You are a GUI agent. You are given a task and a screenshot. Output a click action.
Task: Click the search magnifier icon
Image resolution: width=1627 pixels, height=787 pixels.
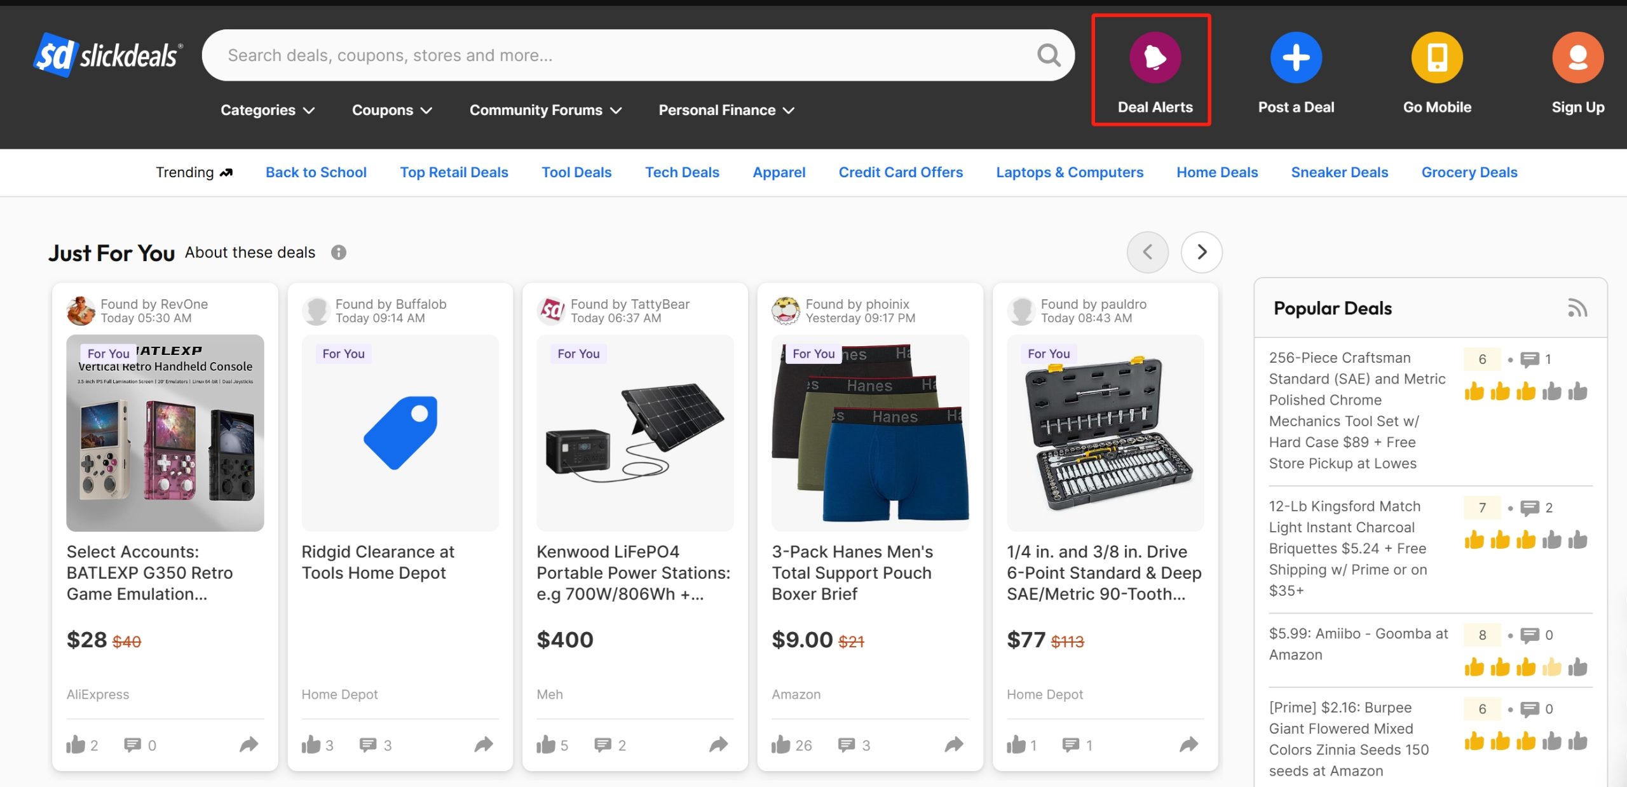(x=1049, y=55)
